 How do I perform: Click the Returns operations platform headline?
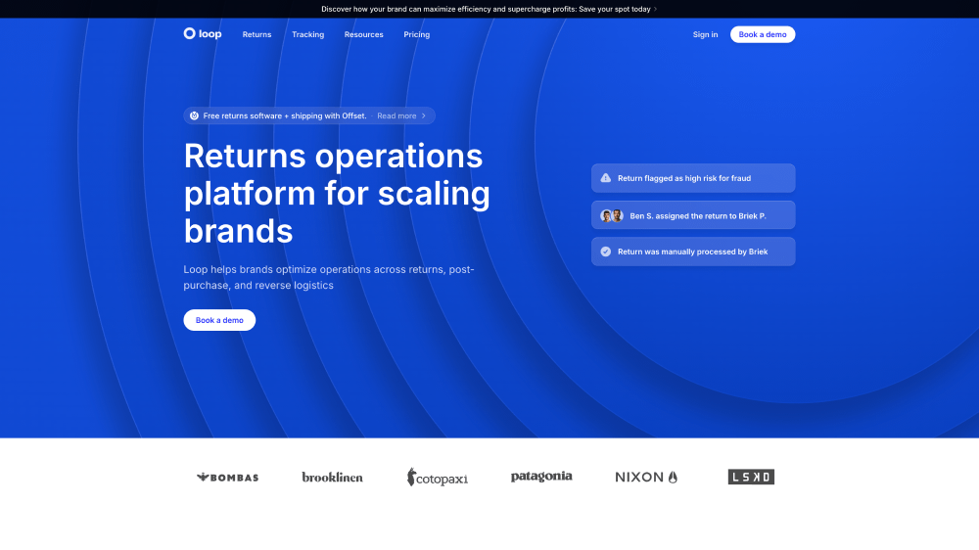[x=337, y=193]
